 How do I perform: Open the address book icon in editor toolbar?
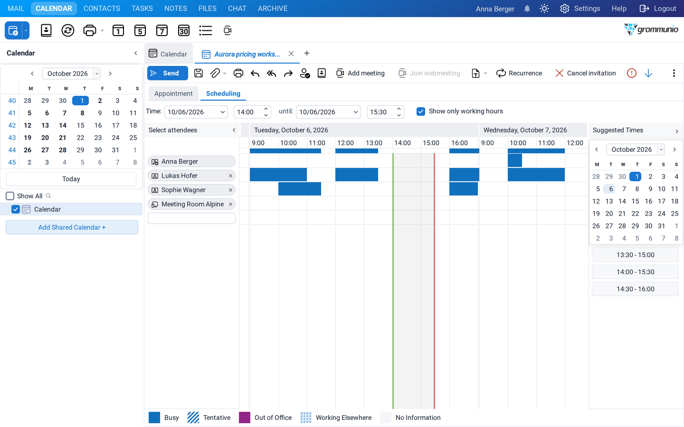[x=322, y=73]
